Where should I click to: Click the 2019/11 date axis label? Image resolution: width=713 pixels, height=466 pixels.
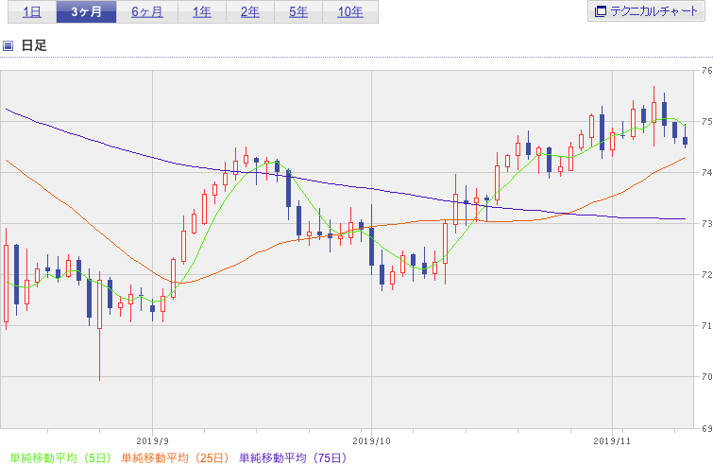[x=612, y=441]
